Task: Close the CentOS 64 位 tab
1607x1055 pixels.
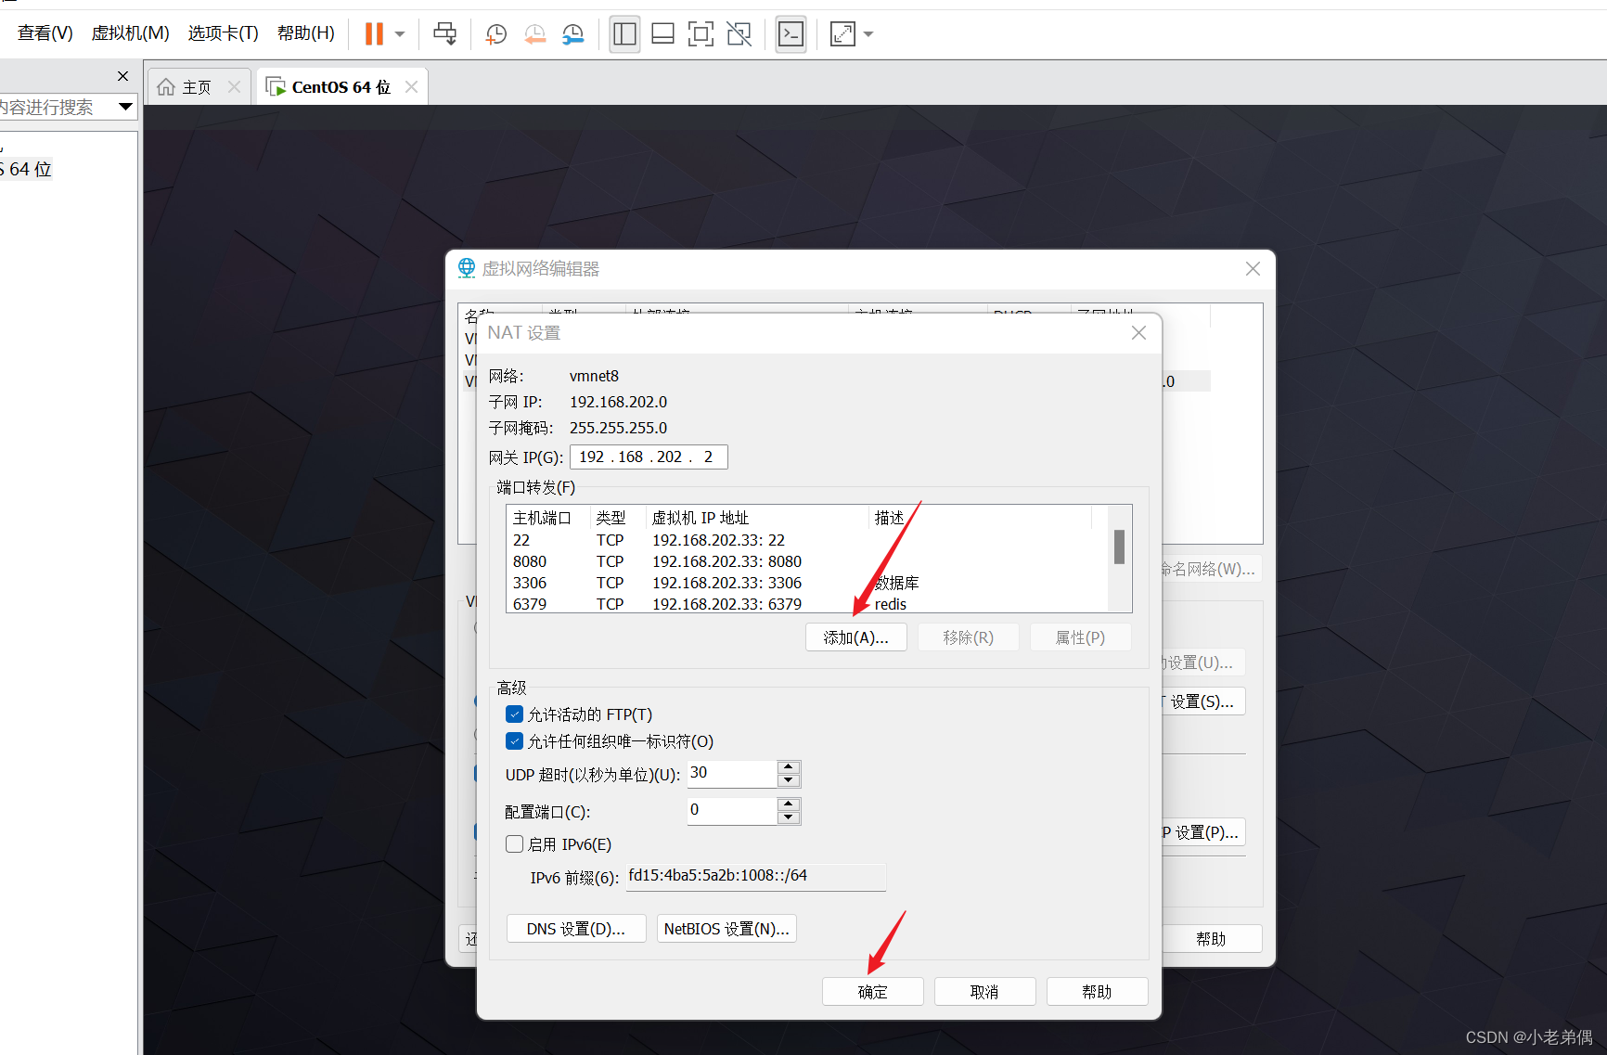Action: (x=412, y=87)
